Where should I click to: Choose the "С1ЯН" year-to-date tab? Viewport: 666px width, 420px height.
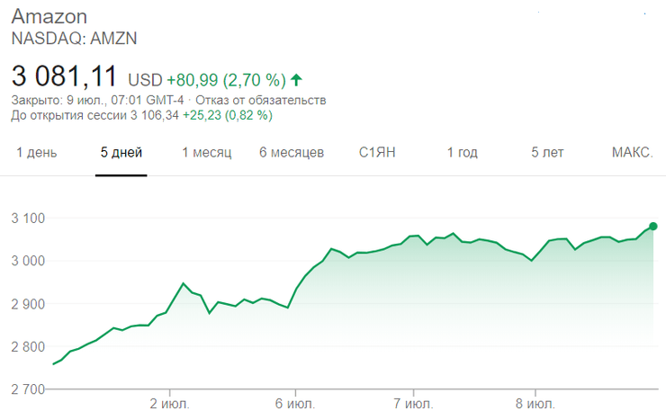coord(378,153)
